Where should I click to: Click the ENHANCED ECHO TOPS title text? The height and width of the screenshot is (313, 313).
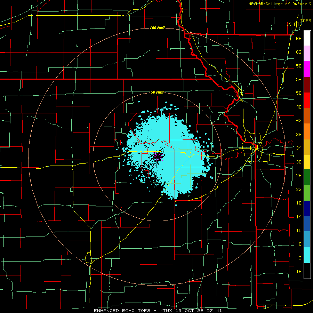[122, 311]
